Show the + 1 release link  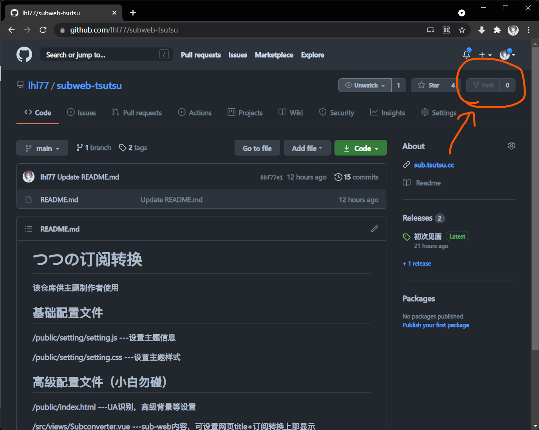coord(417,264)
